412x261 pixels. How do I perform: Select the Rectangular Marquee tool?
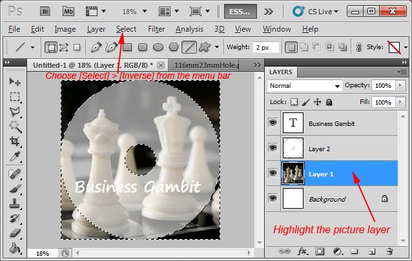coord(15,97)
